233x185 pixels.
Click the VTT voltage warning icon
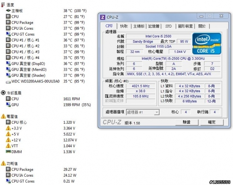tap(8, 145)
